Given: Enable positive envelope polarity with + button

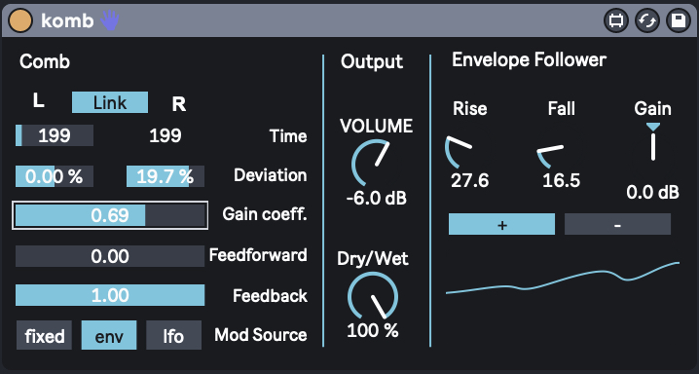Looking at the screenshot, I should click(x=501, y=224).
